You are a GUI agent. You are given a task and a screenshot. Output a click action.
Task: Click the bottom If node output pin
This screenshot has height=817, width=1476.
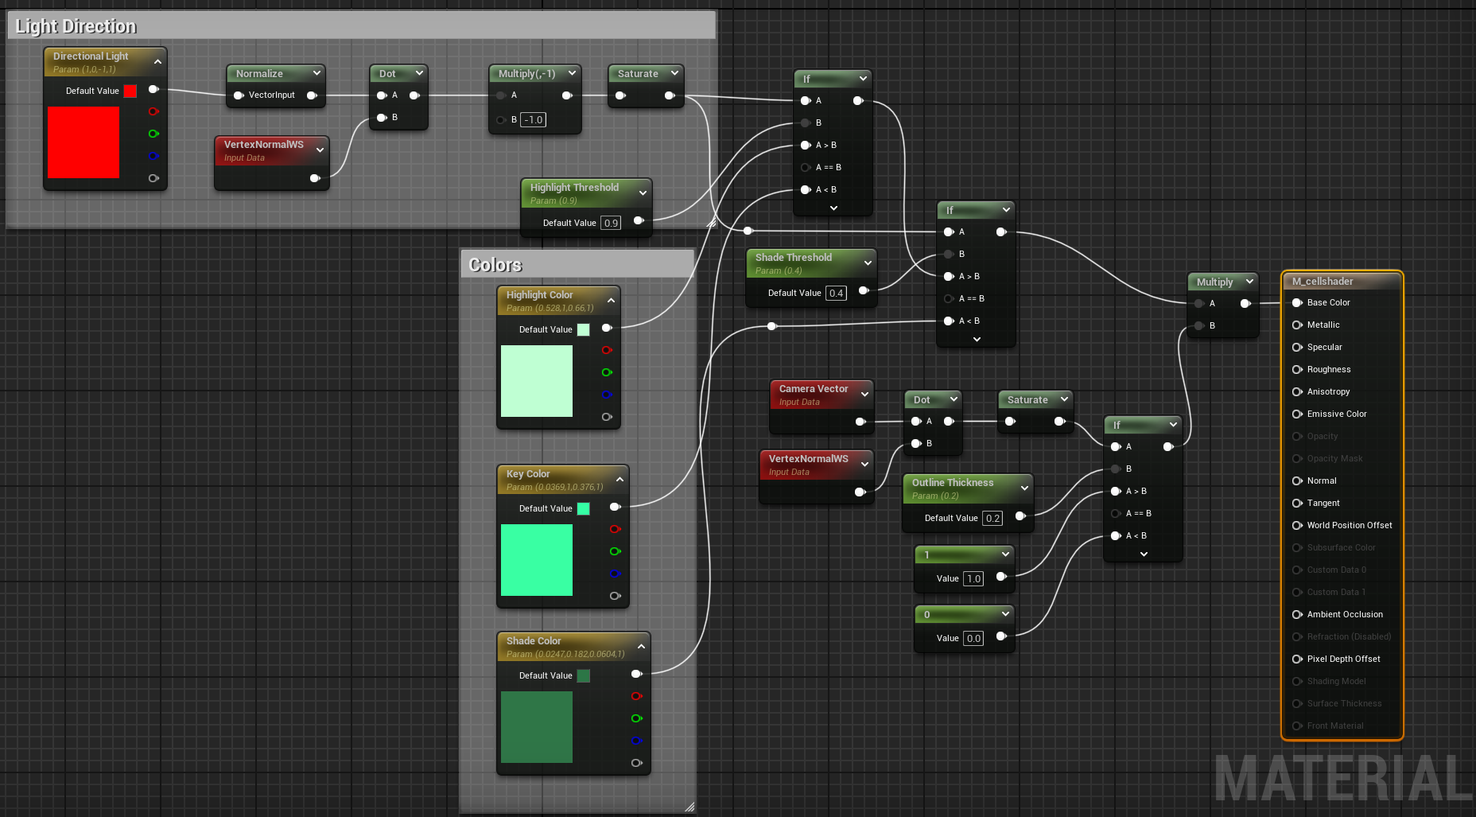1168,446
